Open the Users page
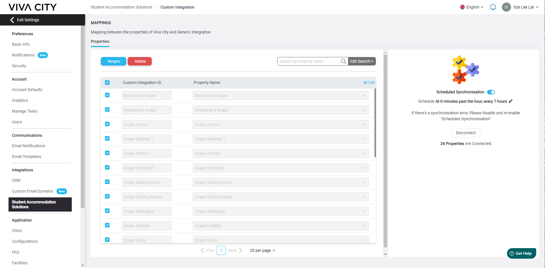 17,122
